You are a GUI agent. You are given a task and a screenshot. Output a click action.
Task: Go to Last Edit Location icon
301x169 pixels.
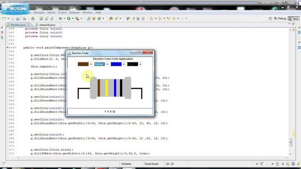tap(168, 19)
